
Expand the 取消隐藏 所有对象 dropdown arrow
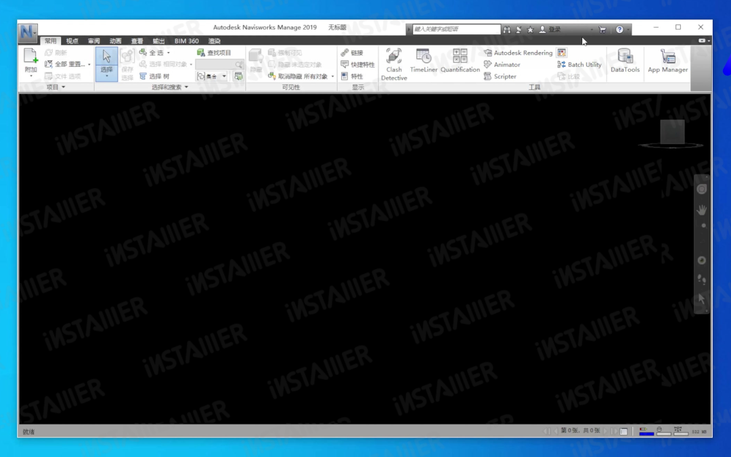(x=332, y=76)
